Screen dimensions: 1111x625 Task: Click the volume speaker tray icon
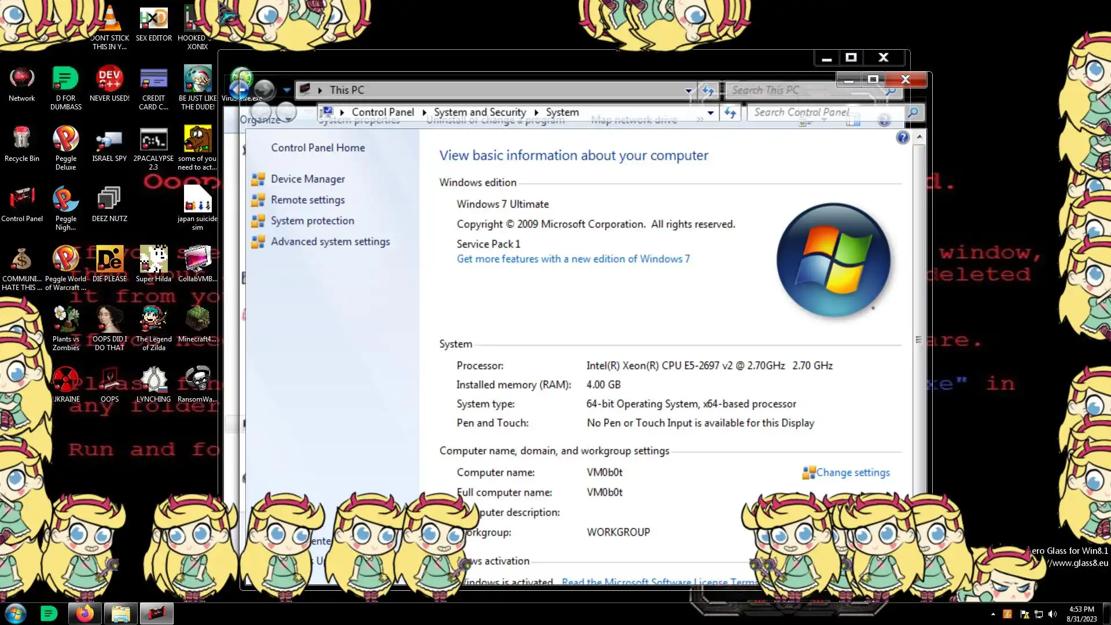[1052, 614]
